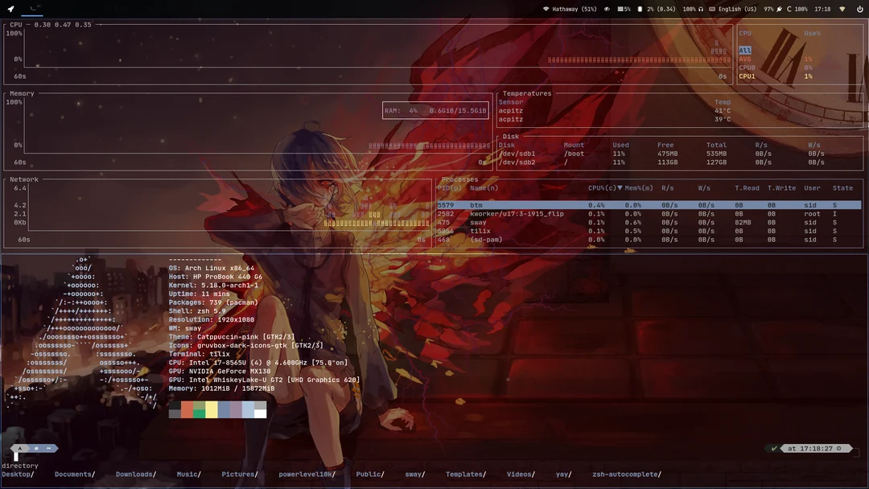Select the All option in the CPU legend
Image resolution: width=869 pixels, height=489 pixels.
click(x=745, y=50)
